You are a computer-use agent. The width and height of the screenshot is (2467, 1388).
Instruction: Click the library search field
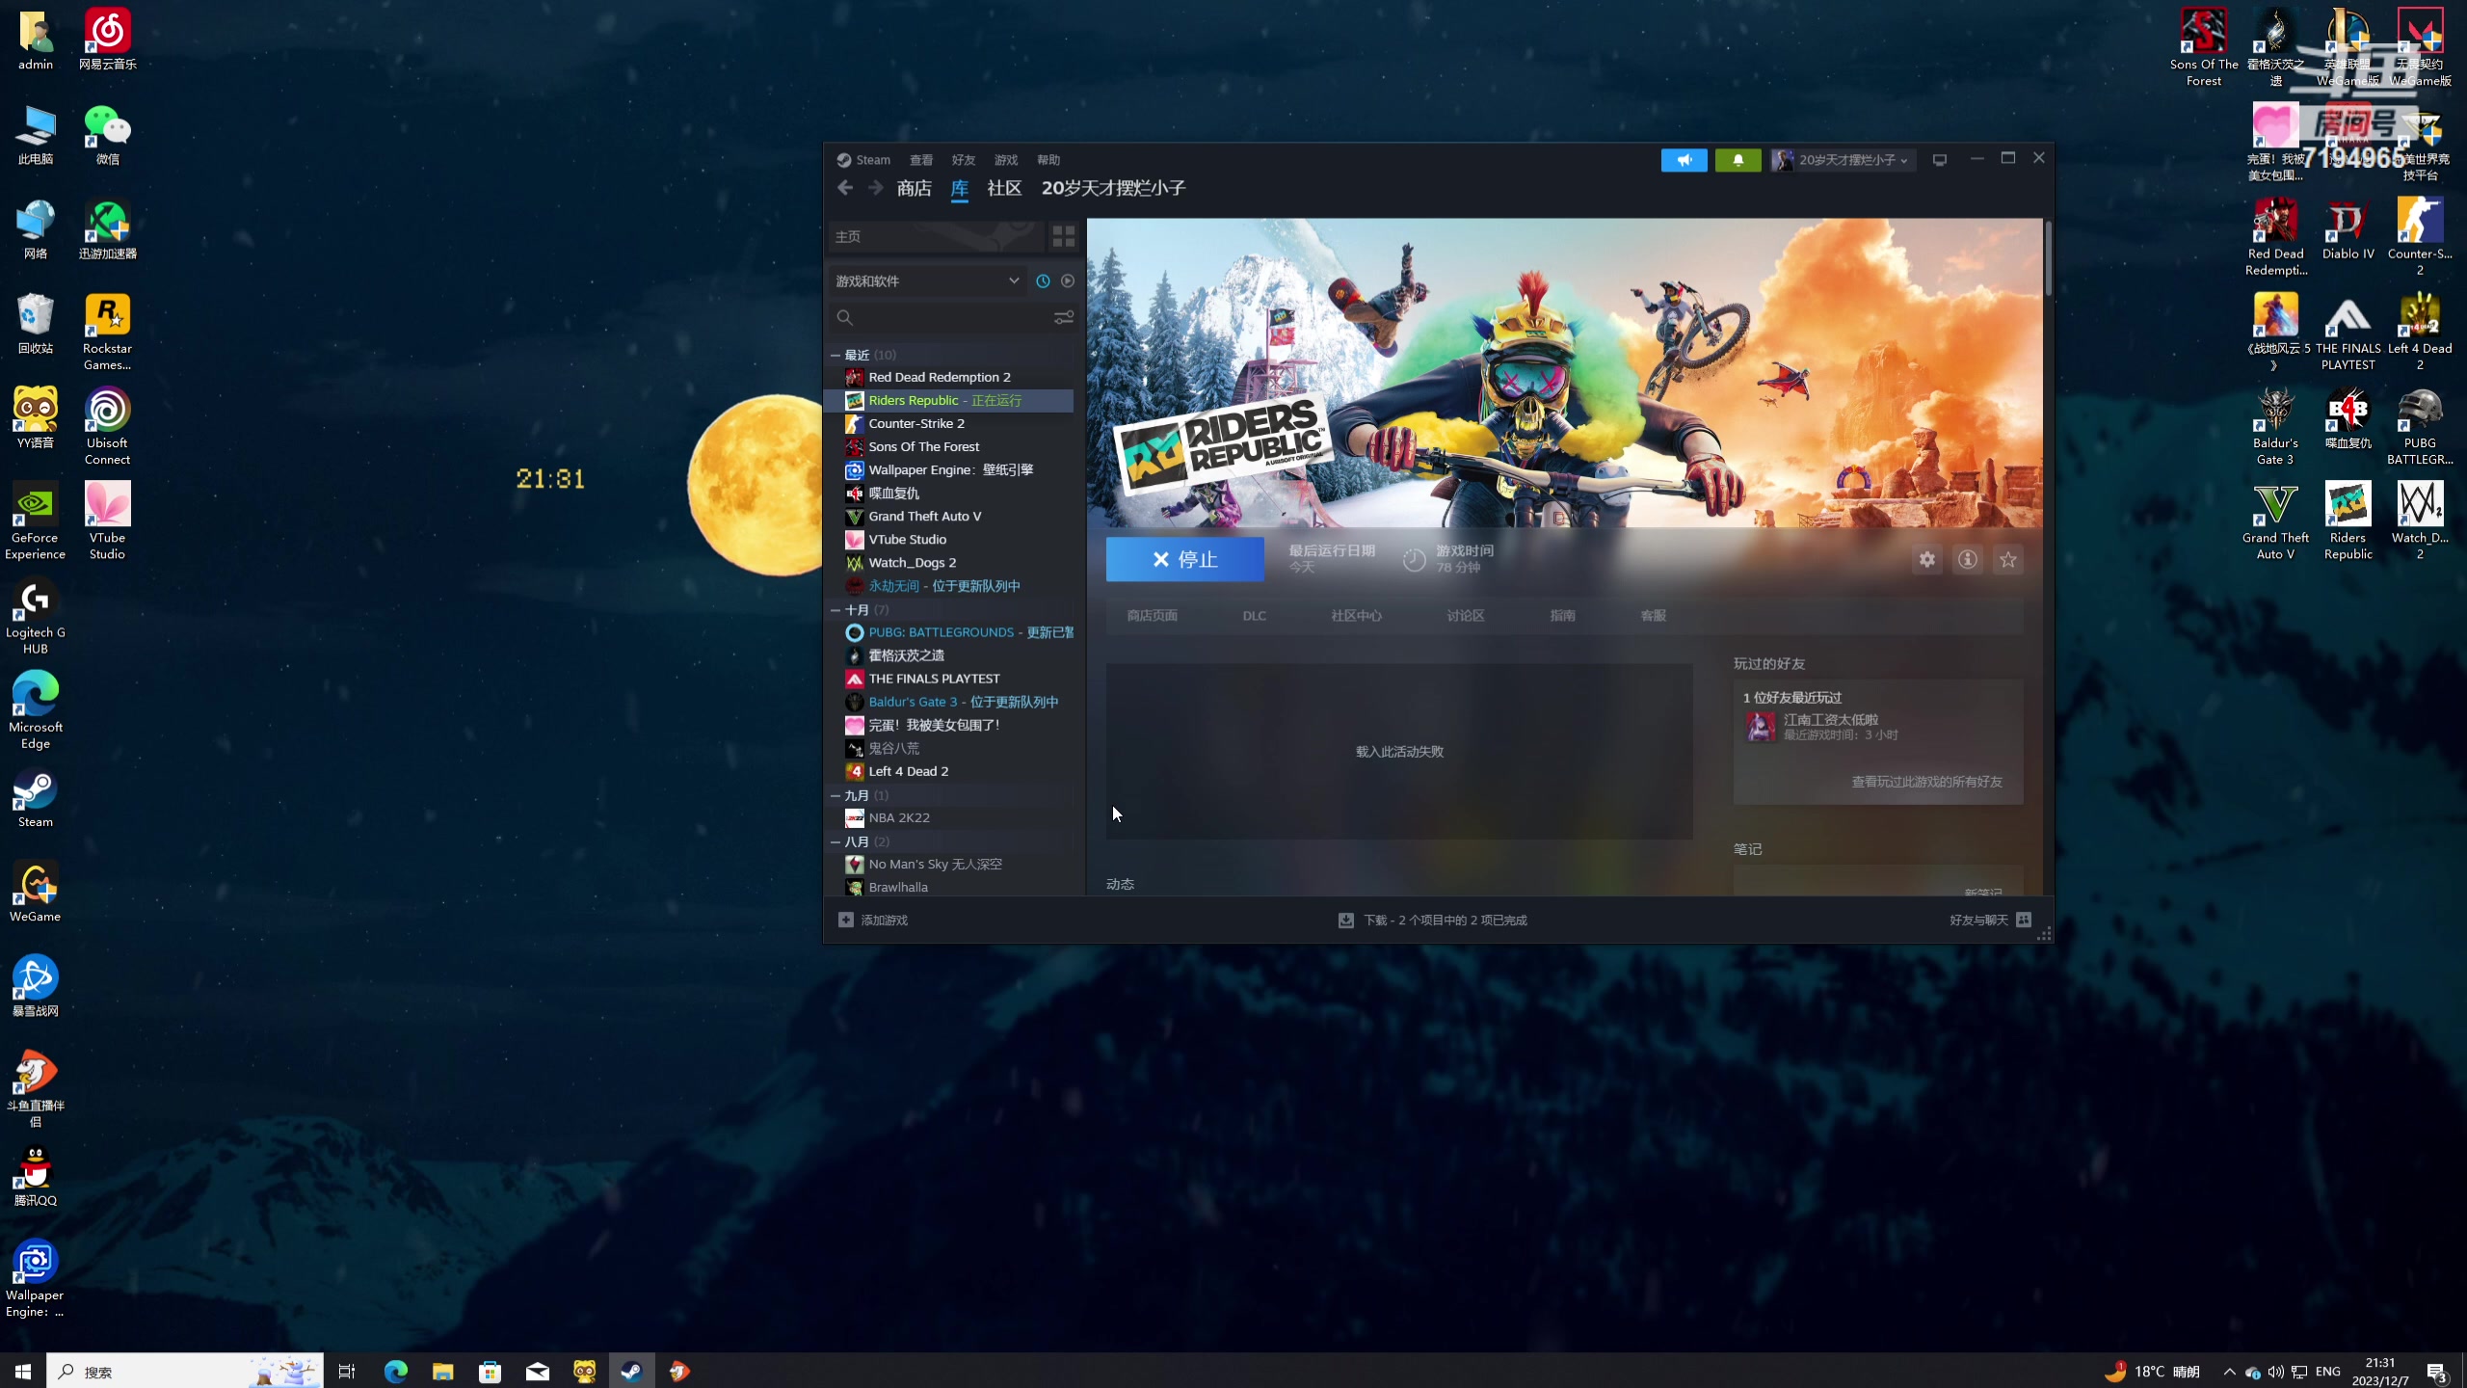pos(940,317)
